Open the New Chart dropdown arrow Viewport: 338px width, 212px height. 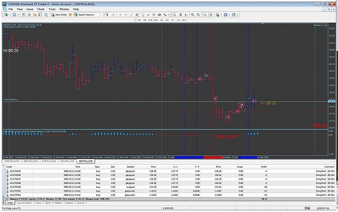tap(10, 15)
